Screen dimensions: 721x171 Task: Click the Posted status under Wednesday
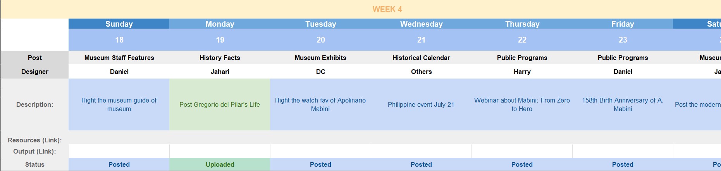pos(421,164)
